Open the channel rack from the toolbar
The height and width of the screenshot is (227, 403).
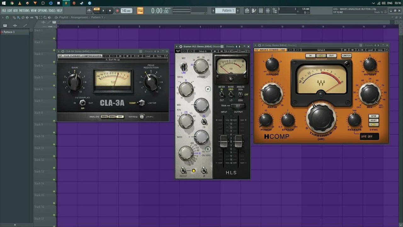point(261,10)
